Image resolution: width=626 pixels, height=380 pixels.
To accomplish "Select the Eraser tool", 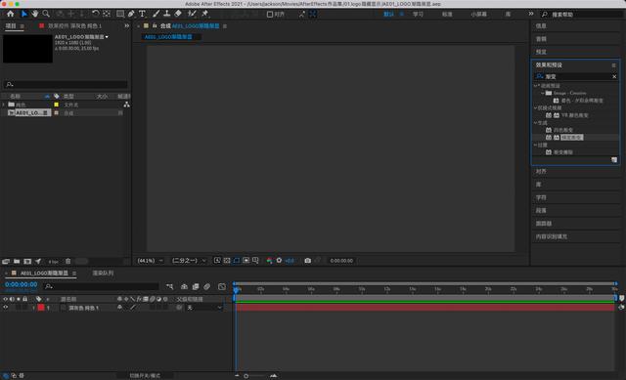I will coord(178,14).
